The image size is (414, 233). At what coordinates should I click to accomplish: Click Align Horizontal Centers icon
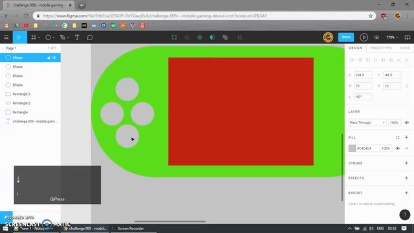point(360,60)
